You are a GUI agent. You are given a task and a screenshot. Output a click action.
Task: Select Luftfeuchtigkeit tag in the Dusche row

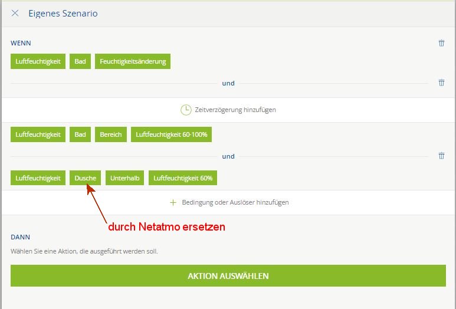[38, 178]
